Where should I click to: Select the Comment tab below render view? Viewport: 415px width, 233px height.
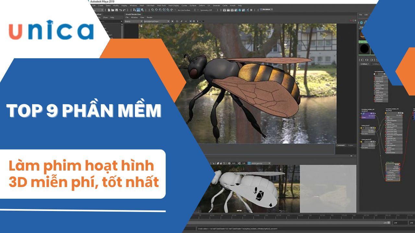[x=340, y=145]
